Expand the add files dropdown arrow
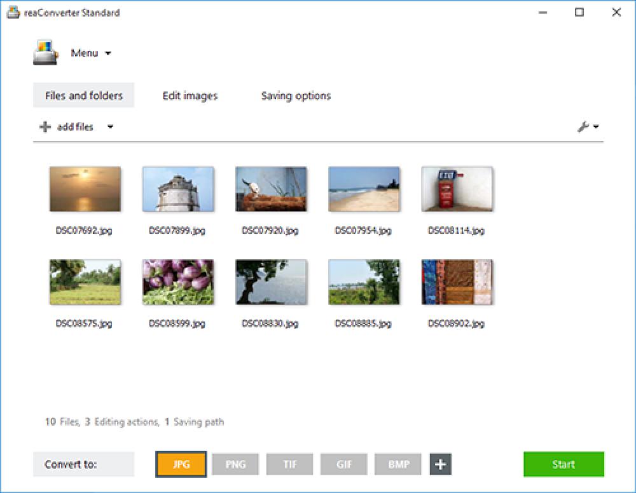 110,127
